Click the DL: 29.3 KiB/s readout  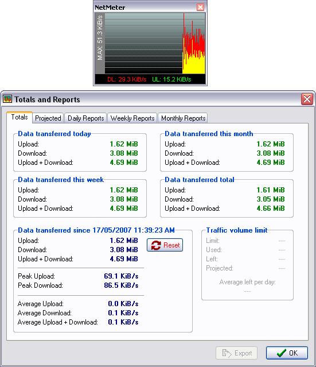(127, 79)
